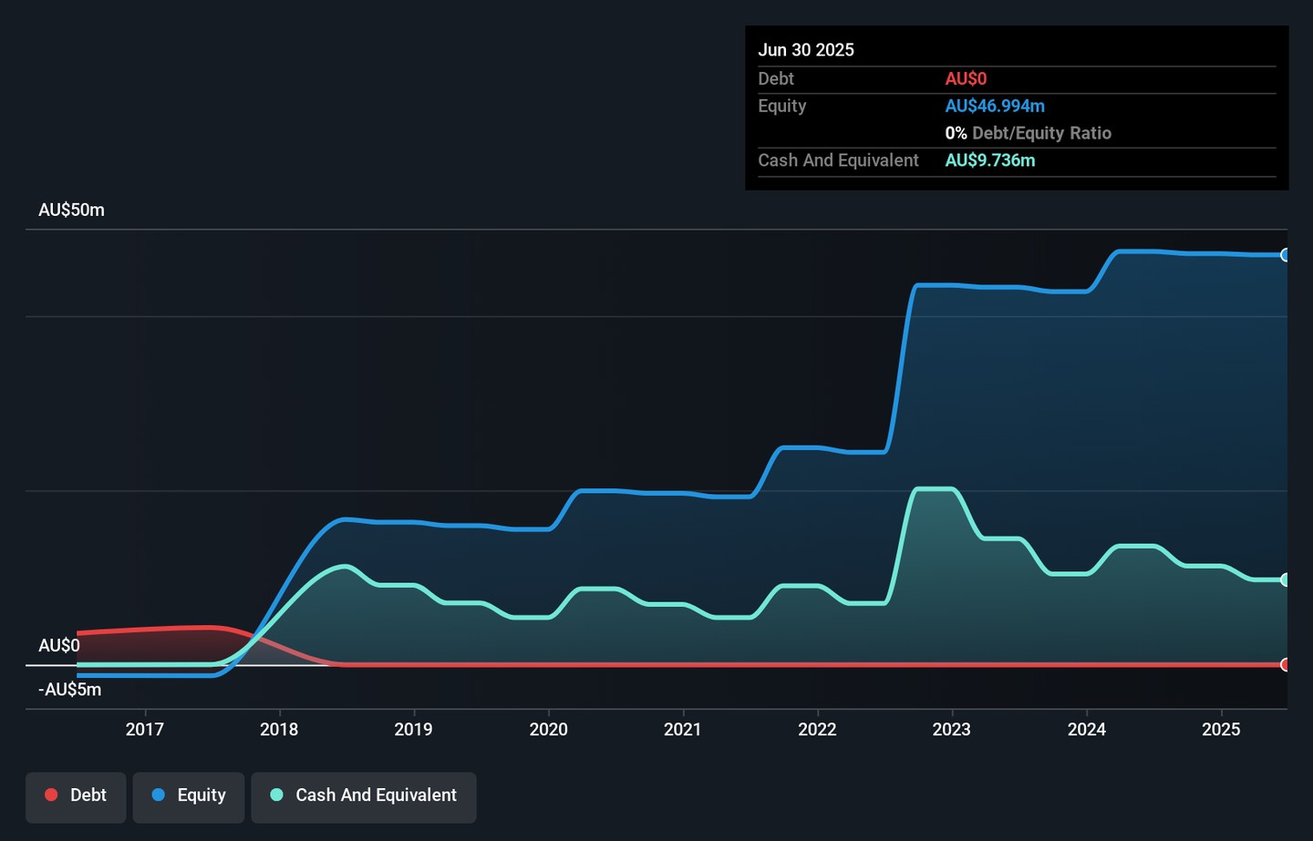Toggle the Cash And Equivalent legend button
This screenshot has width=1313, height=841.
[364, 797]
